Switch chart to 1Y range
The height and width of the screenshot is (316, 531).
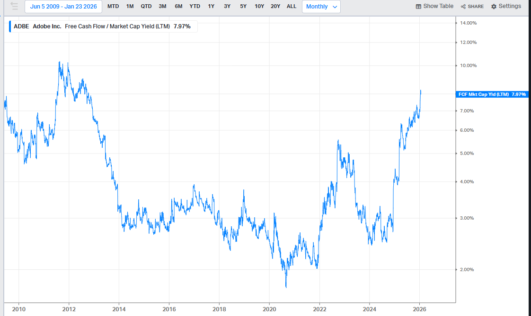tap(211, 7)
